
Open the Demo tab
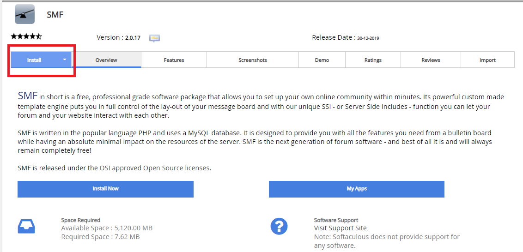pos(322,60)
